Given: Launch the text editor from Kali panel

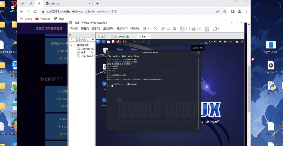Looking at the screenshot, I should coord(113,41).
